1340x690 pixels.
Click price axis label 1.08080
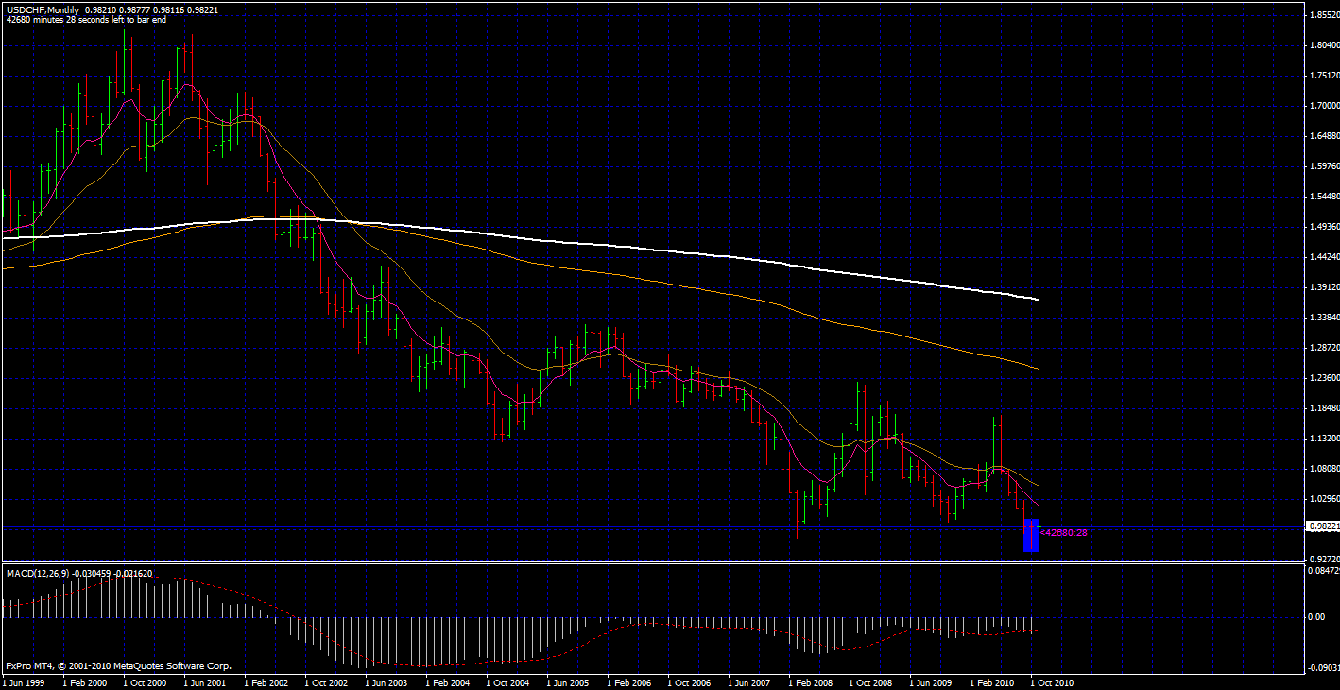1323,469
